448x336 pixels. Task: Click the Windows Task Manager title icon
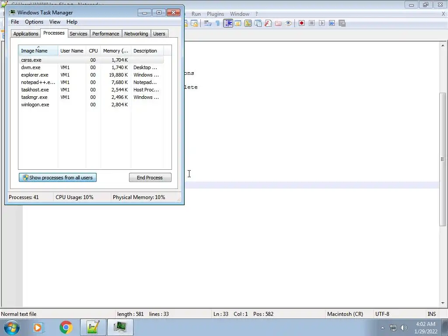pos(12,12)
